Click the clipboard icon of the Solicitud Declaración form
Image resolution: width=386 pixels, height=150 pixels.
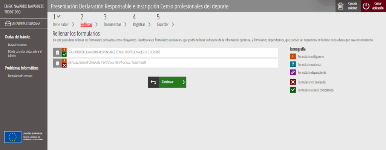click(57, 52)
